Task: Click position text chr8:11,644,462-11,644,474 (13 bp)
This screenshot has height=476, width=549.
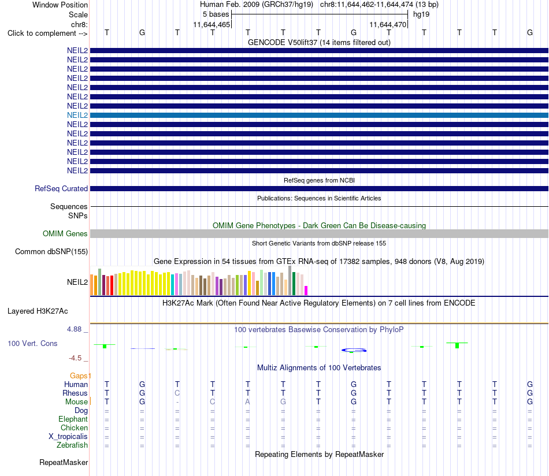Action: coord(379,5)
